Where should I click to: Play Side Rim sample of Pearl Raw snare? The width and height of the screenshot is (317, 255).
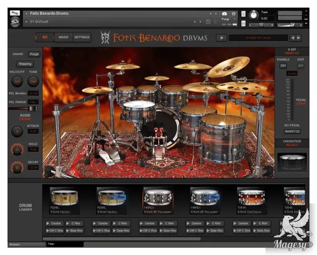(x=121, y=231)
